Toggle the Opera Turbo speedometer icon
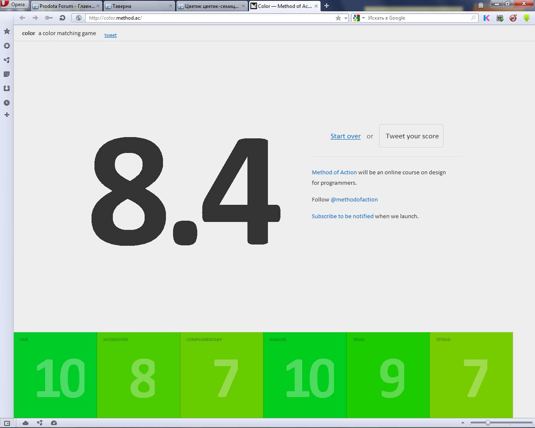The height and width of the screenshot is (428, 535). [x=54, y=423]
